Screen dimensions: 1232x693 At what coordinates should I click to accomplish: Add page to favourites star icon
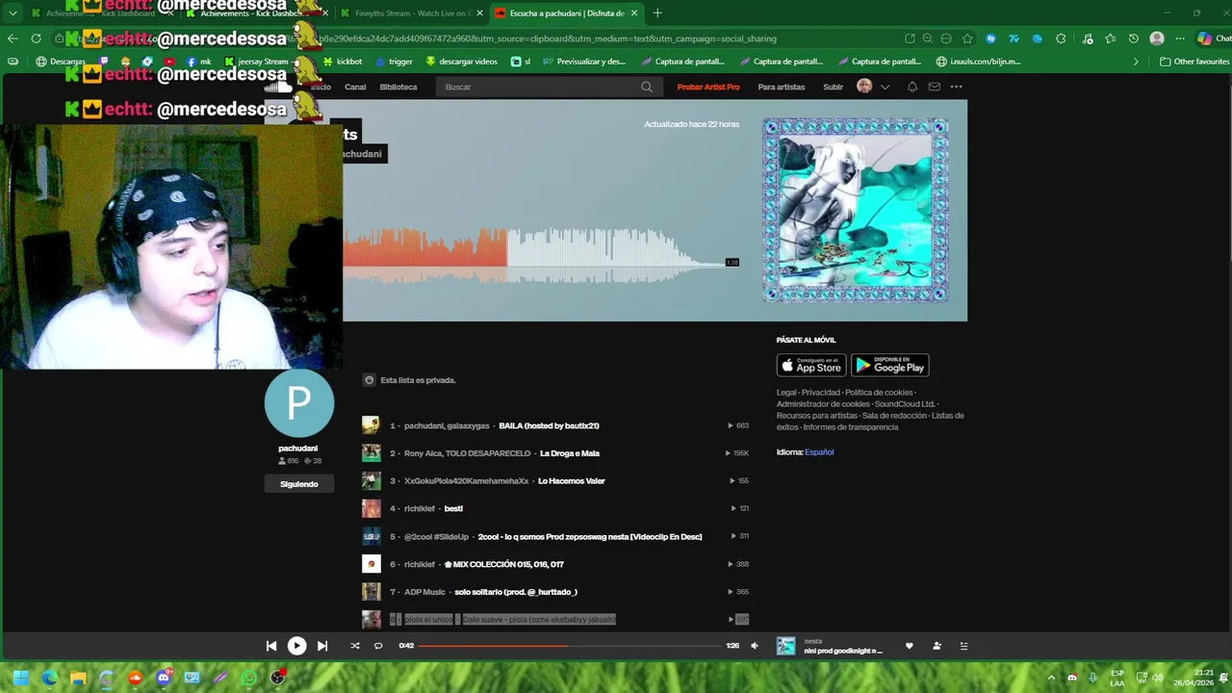pyautogui.click(x=967, y=38)
